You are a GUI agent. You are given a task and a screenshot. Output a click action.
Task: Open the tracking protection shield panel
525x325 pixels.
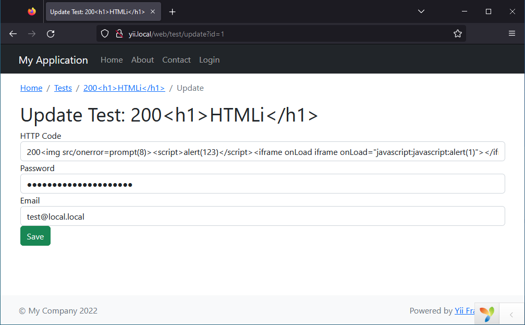pyautogui.click(x=105, y=34)
